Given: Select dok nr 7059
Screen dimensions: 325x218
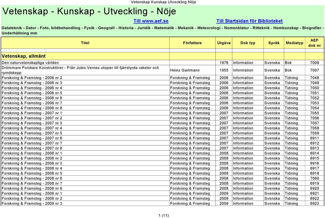Looking at the screenshot, I should click(315, 133).
